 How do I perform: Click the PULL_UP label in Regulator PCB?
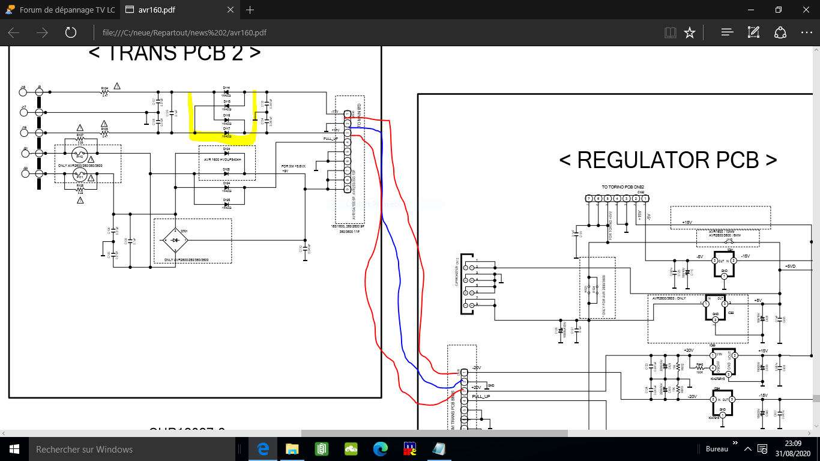pyautogui.click(x=482, y=397)
